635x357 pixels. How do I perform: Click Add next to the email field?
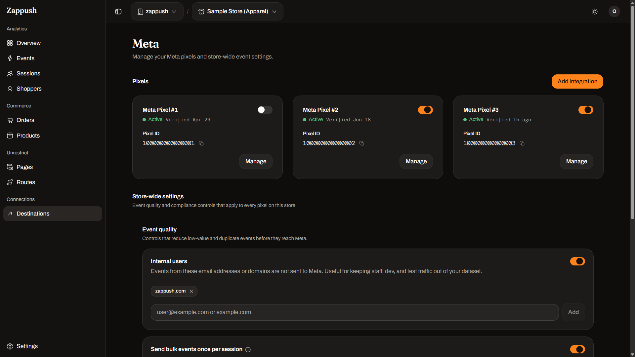tap(573, 312)
